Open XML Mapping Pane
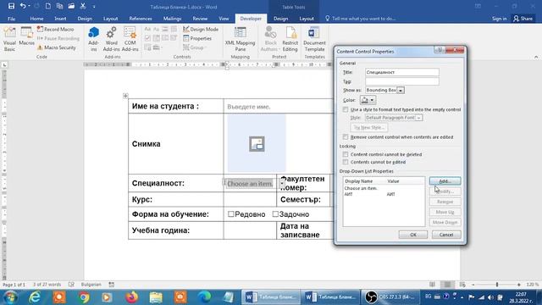542x305 pixels. (x=240, y=40)
